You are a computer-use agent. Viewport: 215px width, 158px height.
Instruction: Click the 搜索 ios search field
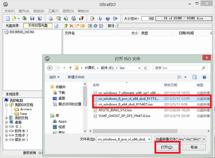click(180, 68)
